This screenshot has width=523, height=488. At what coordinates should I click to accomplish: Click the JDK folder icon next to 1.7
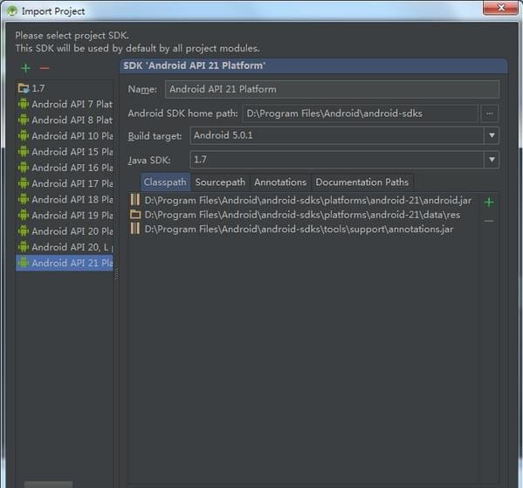tap(24, 88)
